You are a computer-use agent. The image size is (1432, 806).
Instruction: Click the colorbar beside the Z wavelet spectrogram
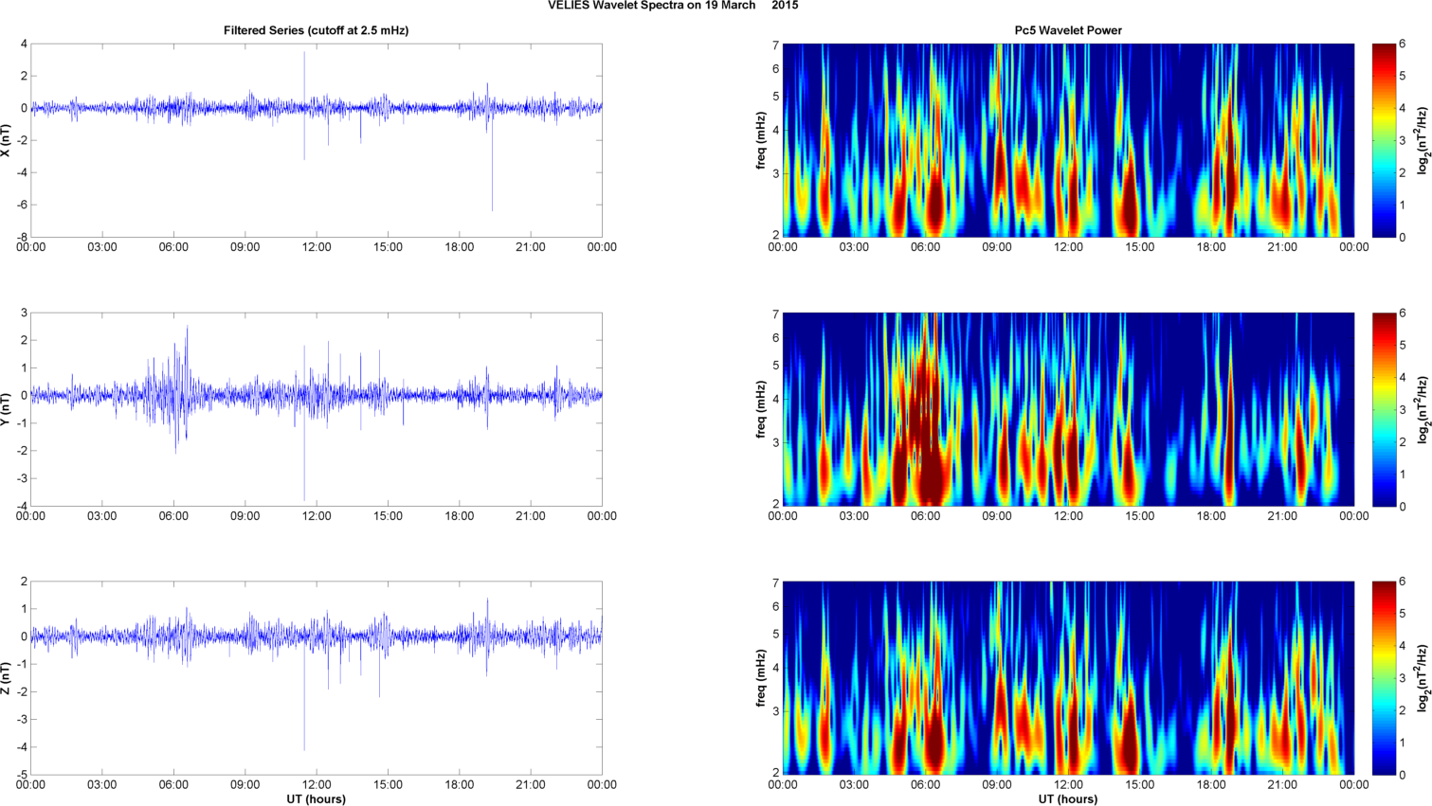pyautogui.click(x=1384, y=678)
